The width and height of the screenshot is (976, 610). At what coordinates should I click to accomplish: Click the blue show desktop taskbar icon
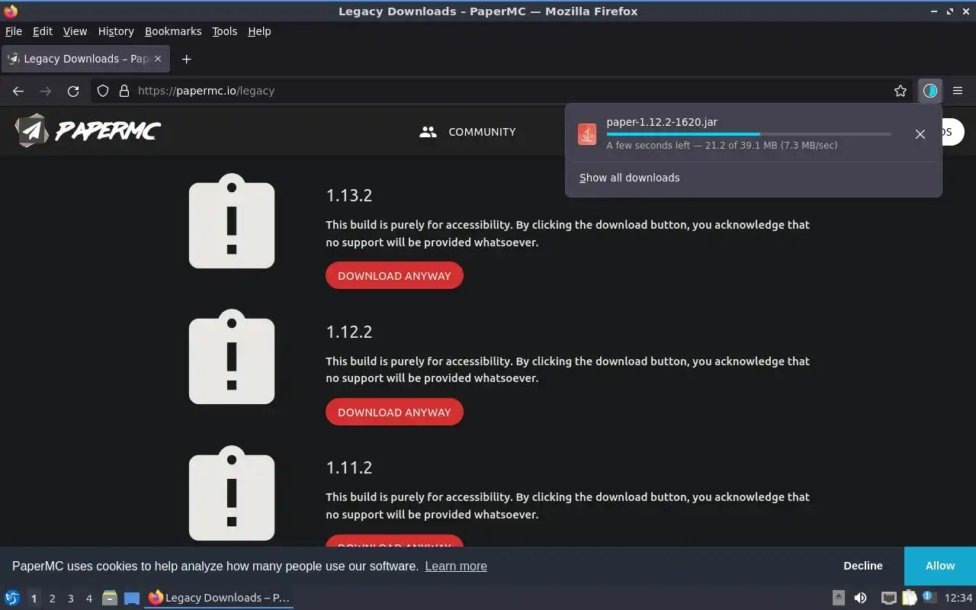pos(132,598)
